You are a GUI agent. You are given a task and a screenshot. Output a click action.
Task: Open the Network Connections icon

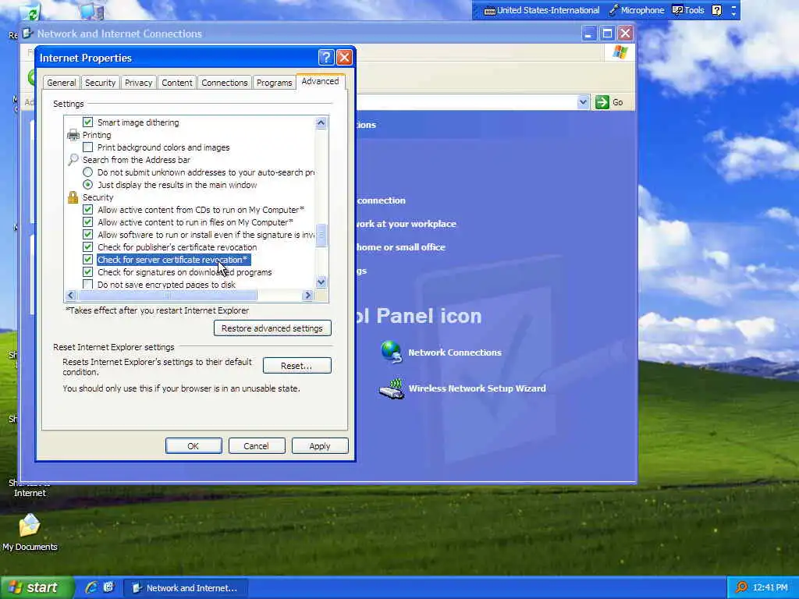point(392,352)
